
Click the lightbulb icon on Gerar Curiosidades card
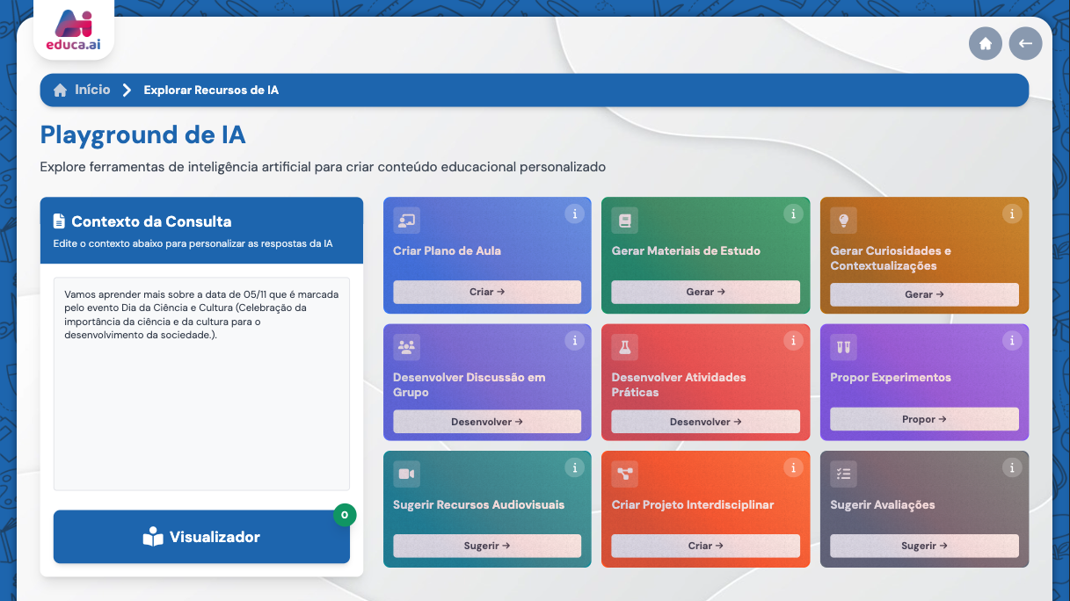point(843,220)
